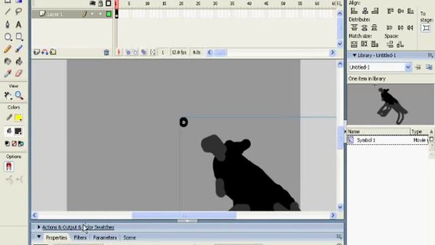435x245 pixels.
Task: Select the Eraser tool
Action: point(18,73)
